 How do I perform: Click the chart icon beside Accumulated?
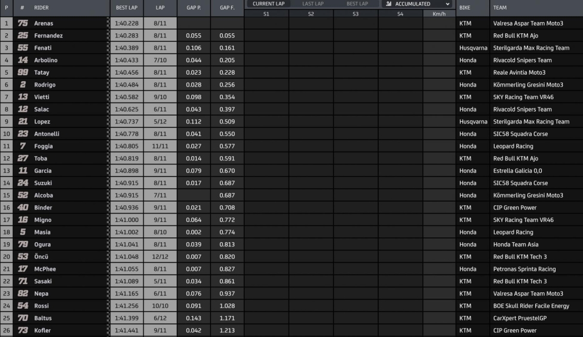pyautogui.click(x=388, y=4)
